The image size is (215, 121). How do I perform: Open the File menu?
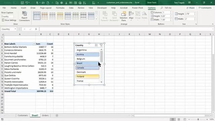pos(4,8)
